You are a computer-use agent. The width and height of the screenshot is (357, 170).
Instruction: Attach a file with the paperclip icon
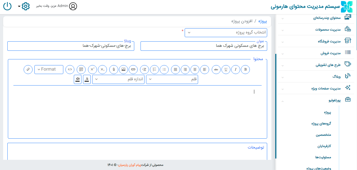(x=114, y=69)
